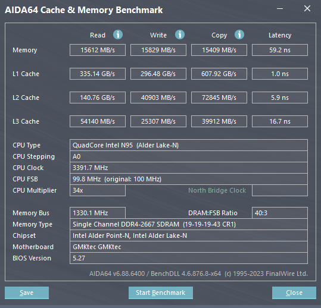The width and height of the screenshot is (321, 308).
Task: Click the DRAM:FSB Ratio 40:3 field
Action: pyautogui.click(x=280, y=213)
